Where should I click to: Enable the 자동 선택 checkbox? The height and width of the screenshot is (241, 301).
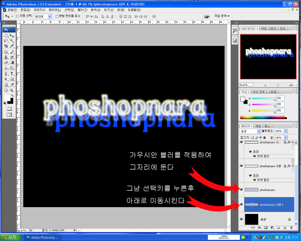pos(18,16)
